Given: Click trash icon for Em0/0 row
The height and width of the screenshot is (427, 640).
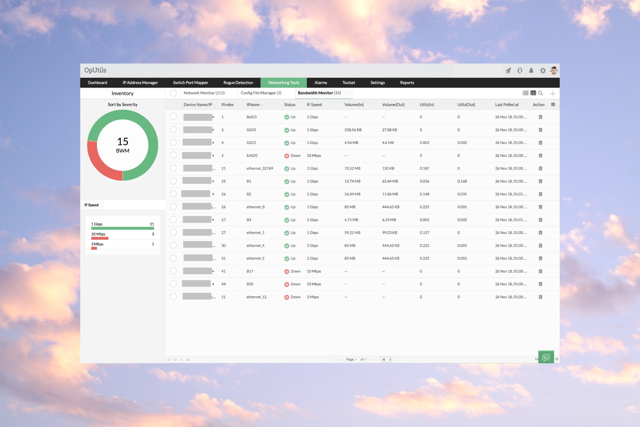Looking at the screenshot, I should (x=540, y=155).
